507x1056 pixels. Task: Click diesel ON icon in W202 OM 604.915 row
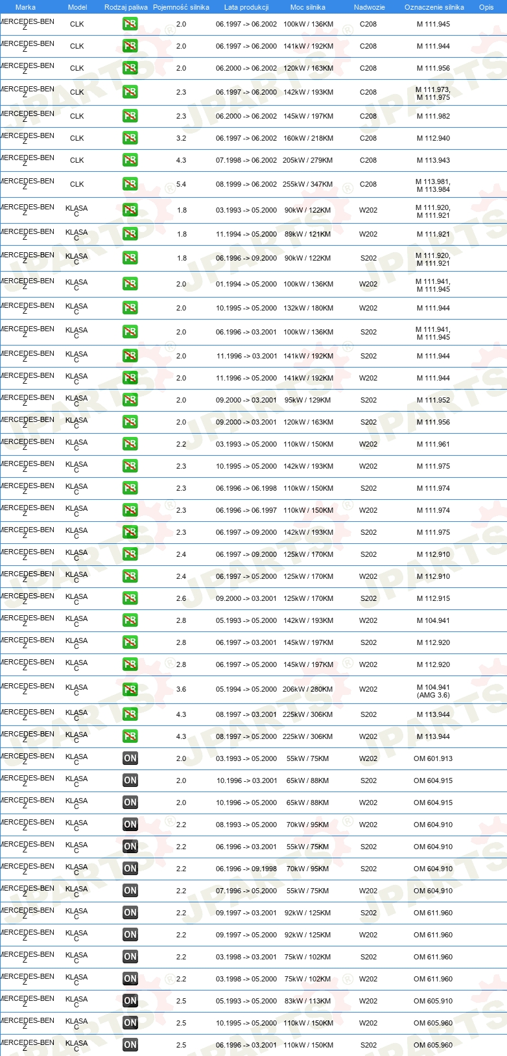(130, 803)
